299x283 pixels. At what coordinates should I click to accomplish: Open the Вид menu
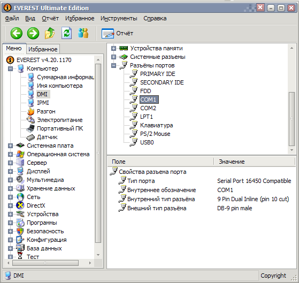point(30,18)
